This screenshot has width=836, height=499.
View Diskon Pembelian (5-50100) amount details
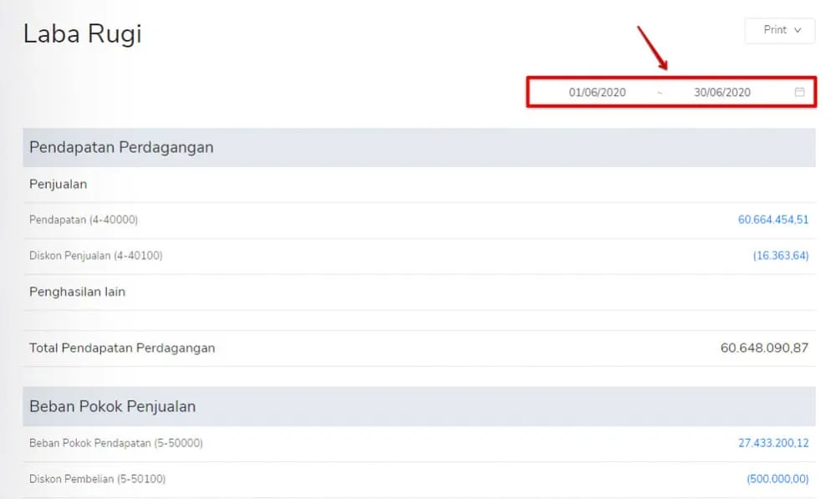(781, 479)
